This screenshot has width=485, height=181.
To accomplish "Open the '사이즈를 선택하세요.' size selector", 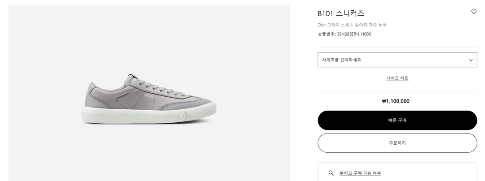I will click(391, 60).
